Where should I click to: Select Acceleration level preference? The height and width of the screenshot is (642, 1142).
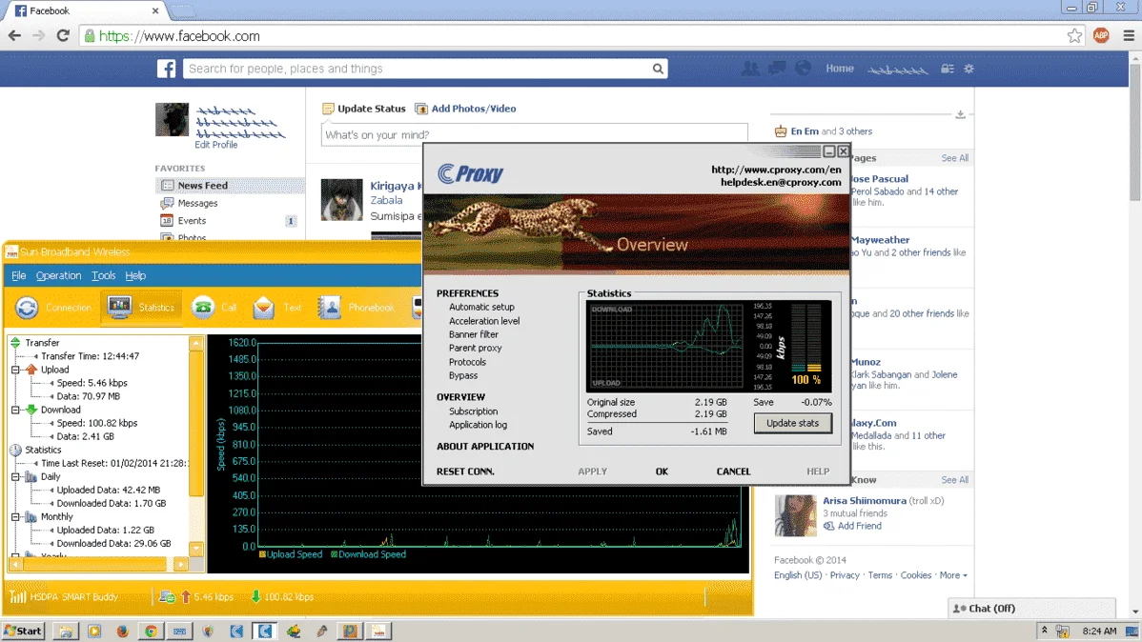click(484, 321)
